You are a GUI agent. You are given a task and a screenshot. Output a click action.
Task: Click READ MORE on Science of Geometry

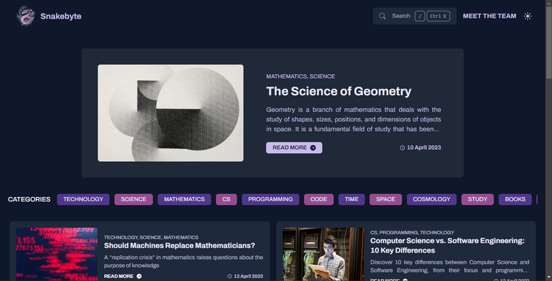coord(294,148)
